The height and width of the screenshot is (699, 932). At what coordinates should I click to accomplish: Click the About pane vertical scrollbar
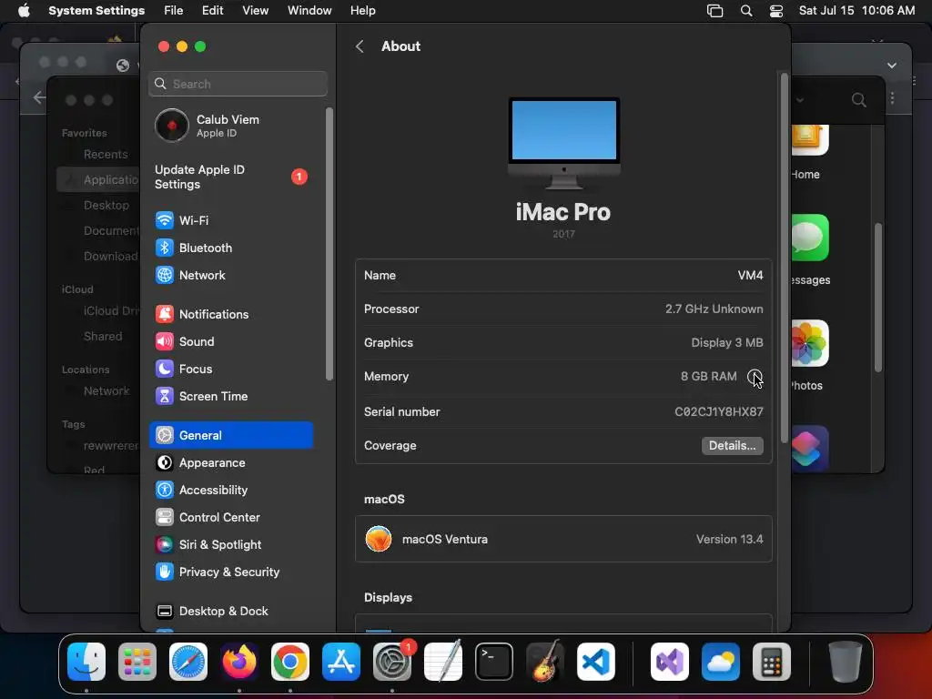tap(784, 257)
